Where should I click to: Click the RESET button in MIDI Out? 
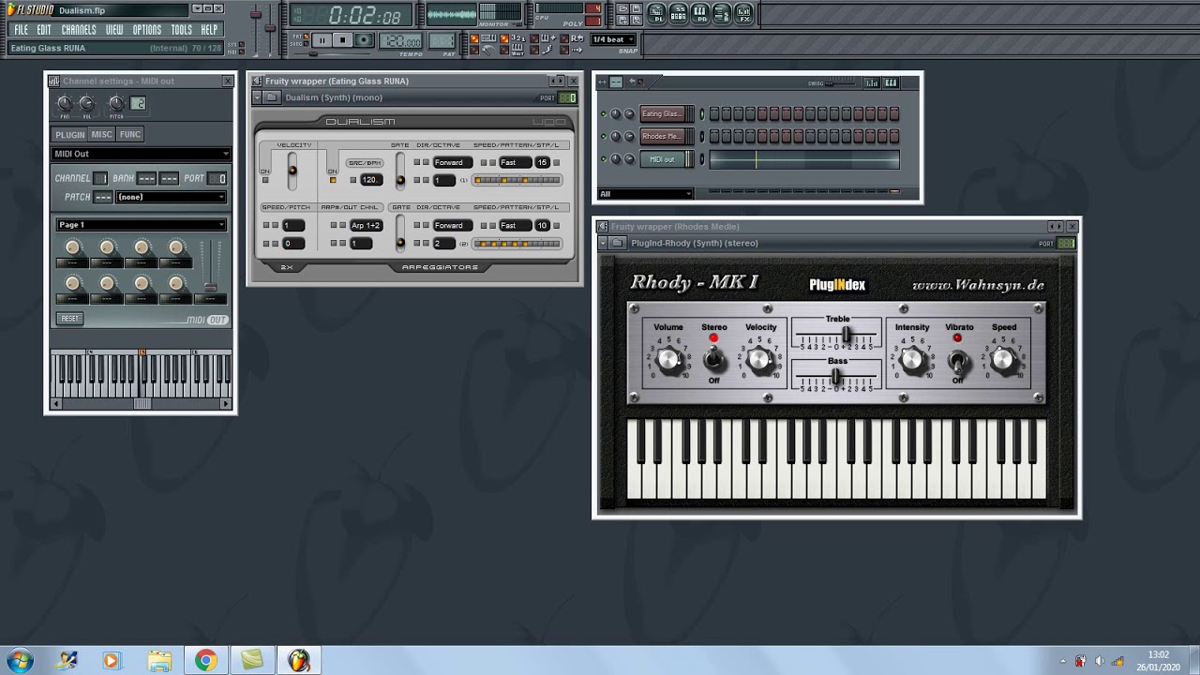pos(70,319)
